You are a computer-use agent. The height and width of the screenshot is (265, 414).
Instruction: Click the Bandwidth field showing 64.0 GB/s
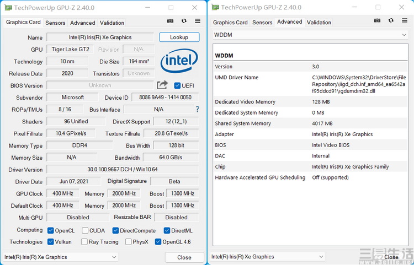click(x=171, y=157)
